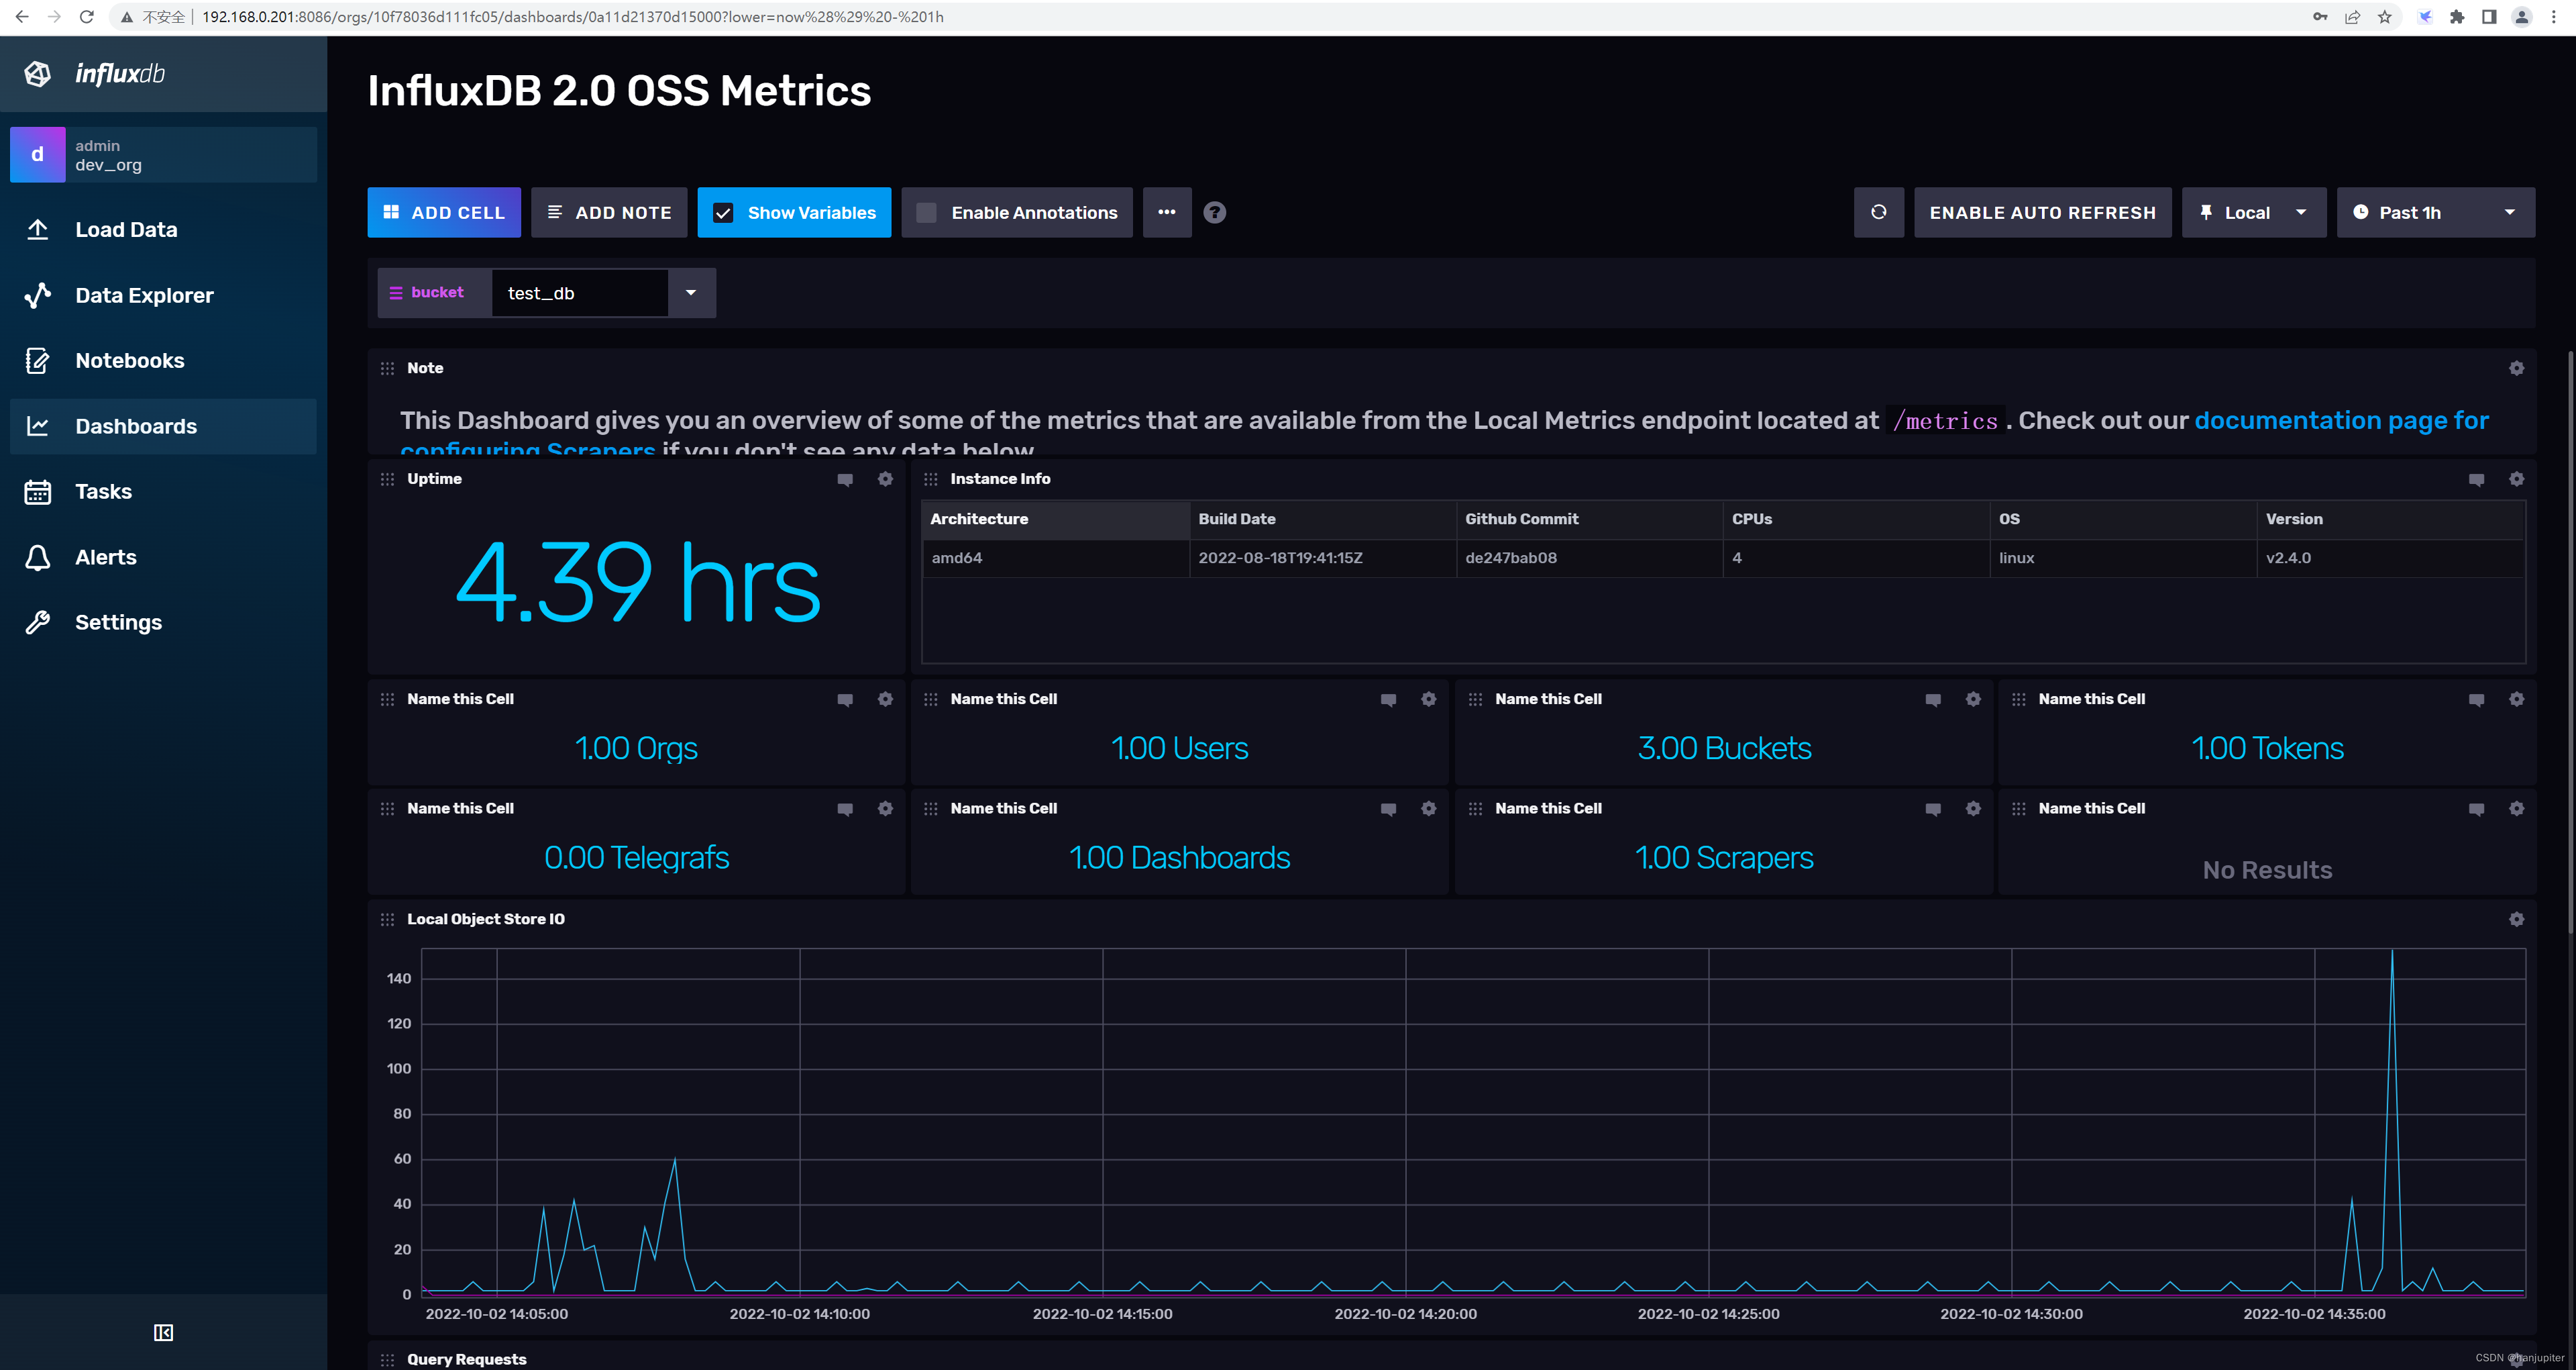Viewport: 2576px width, 1370px height.
Task: Enable the Annotations checkbox
Action: pyautogui.click(x=927, y=212)
